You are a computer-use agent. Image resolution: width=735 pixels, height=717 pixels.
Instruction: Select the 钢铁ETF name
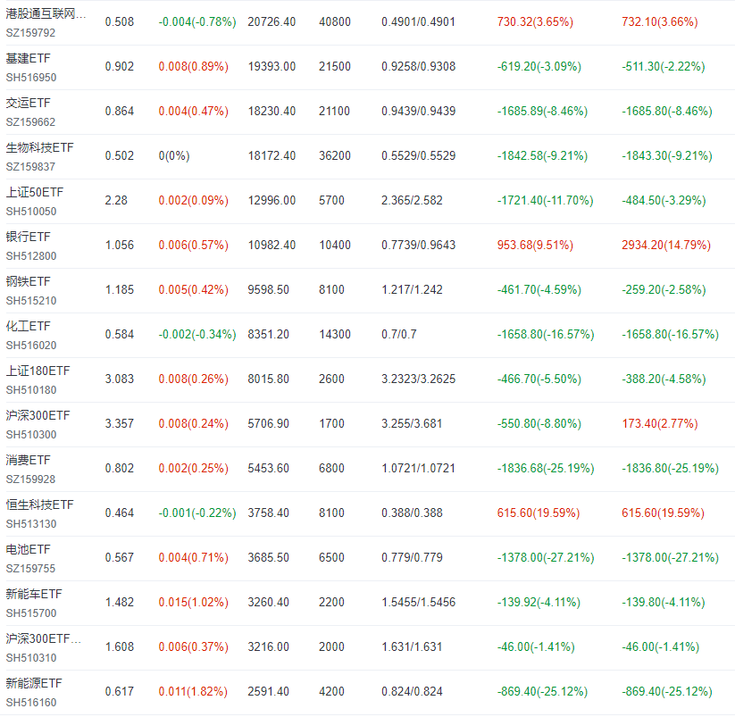click(28, 281)
